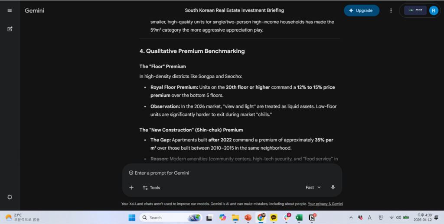
Task: Open the Tools menu in prompt box
Action: pos(151,187)
